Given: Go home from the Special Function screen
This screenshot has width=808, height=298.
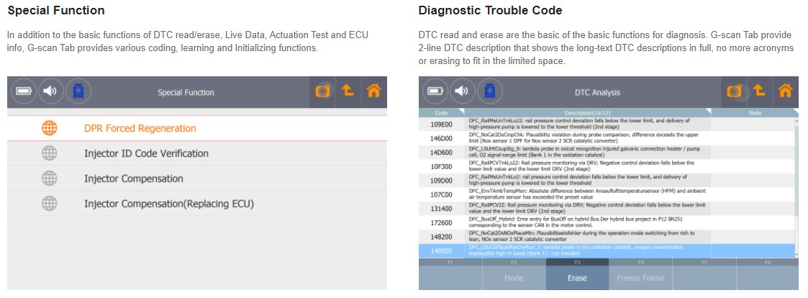Looking at the screenshot, I should (x=373, y=91).
